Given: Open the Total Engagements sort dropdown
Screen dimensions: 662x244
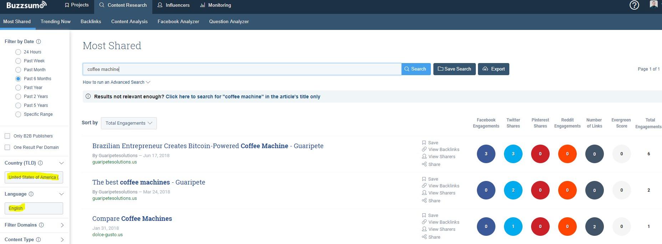Looking at the screenshot, I should click(x=129, y=123).
